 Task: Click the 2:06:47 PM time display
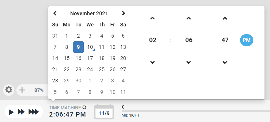(x=67, y=114)
